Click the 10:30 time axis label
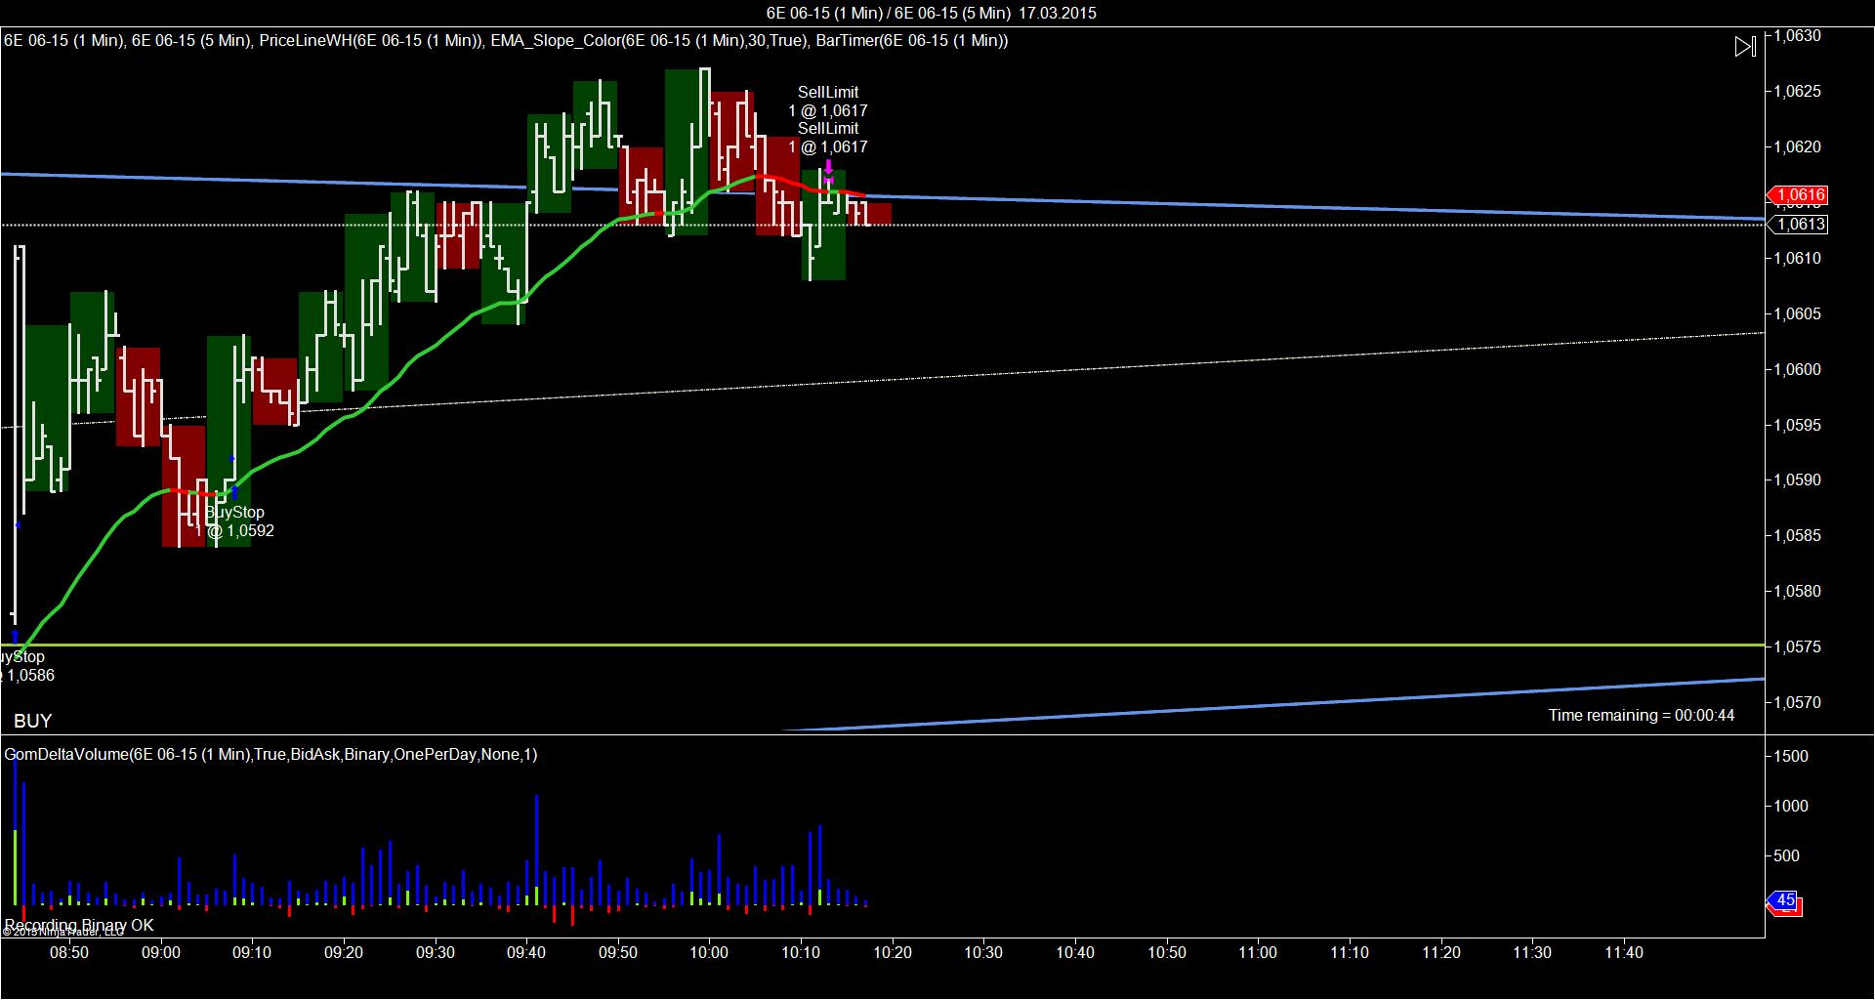 [x=983, y=953]
